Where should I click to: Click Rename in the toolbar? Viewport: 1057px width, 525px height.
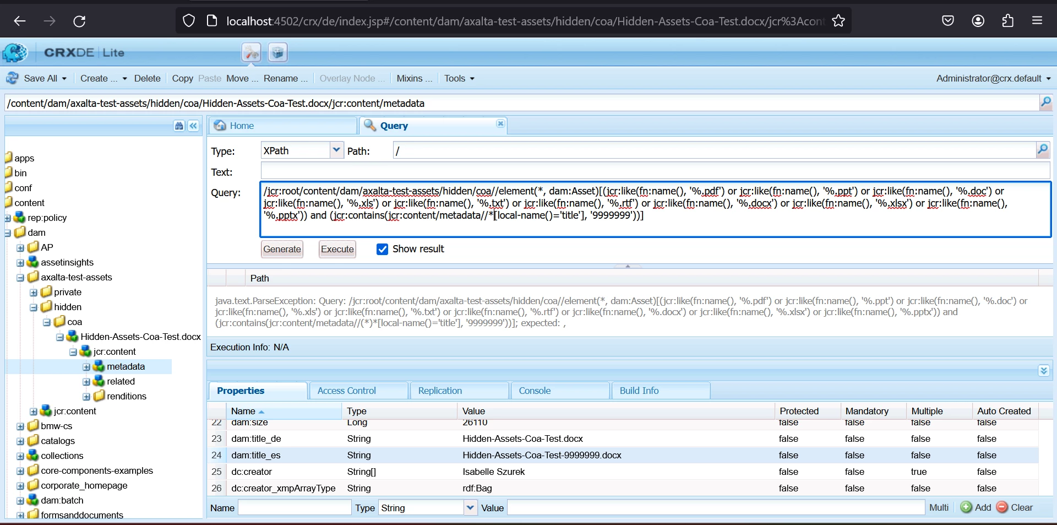(285, 79)
